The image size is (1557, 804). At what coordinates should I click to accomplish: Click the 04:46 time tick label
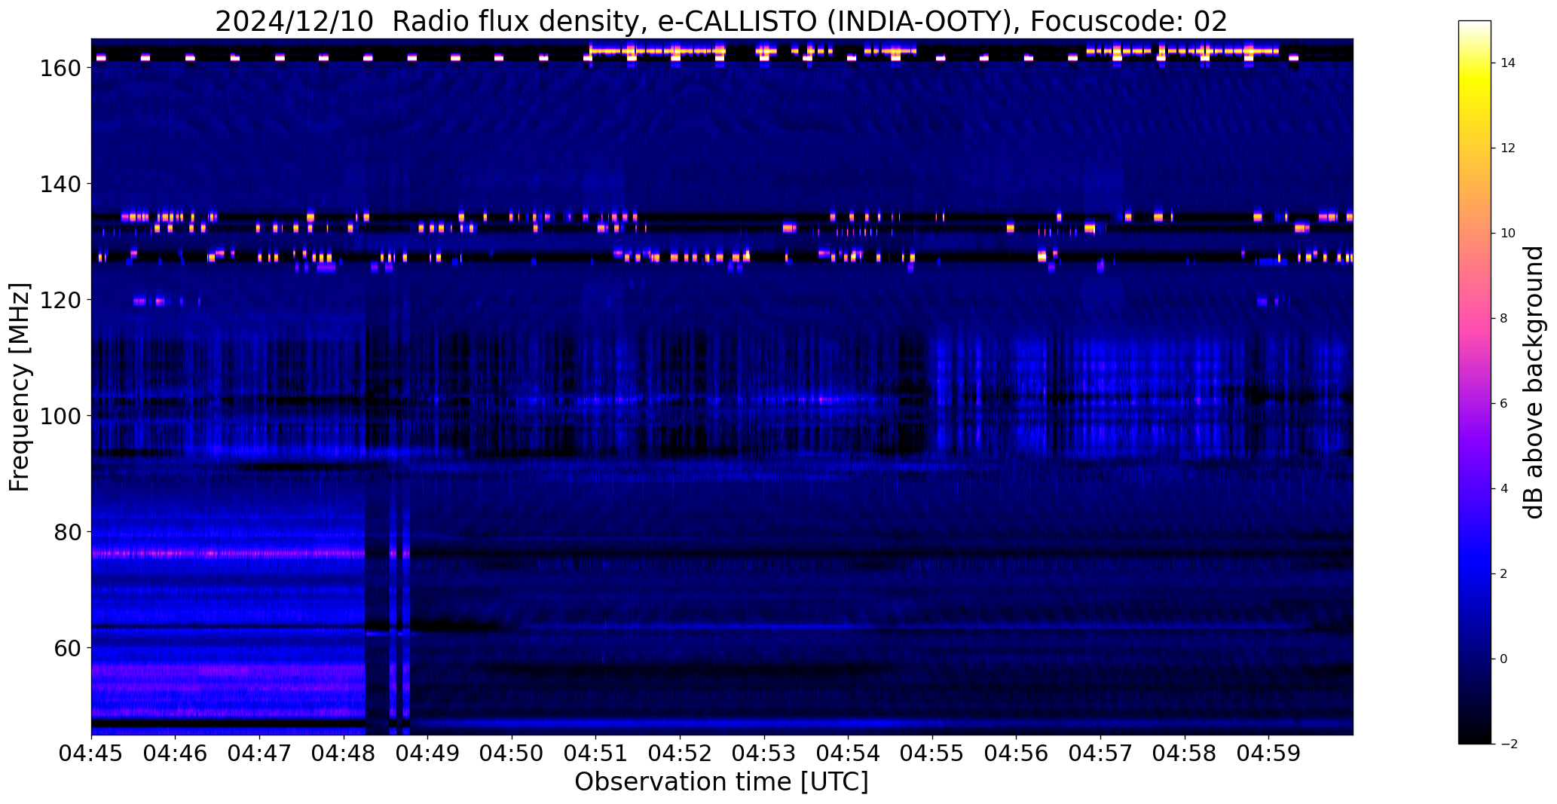coord(176,754)
